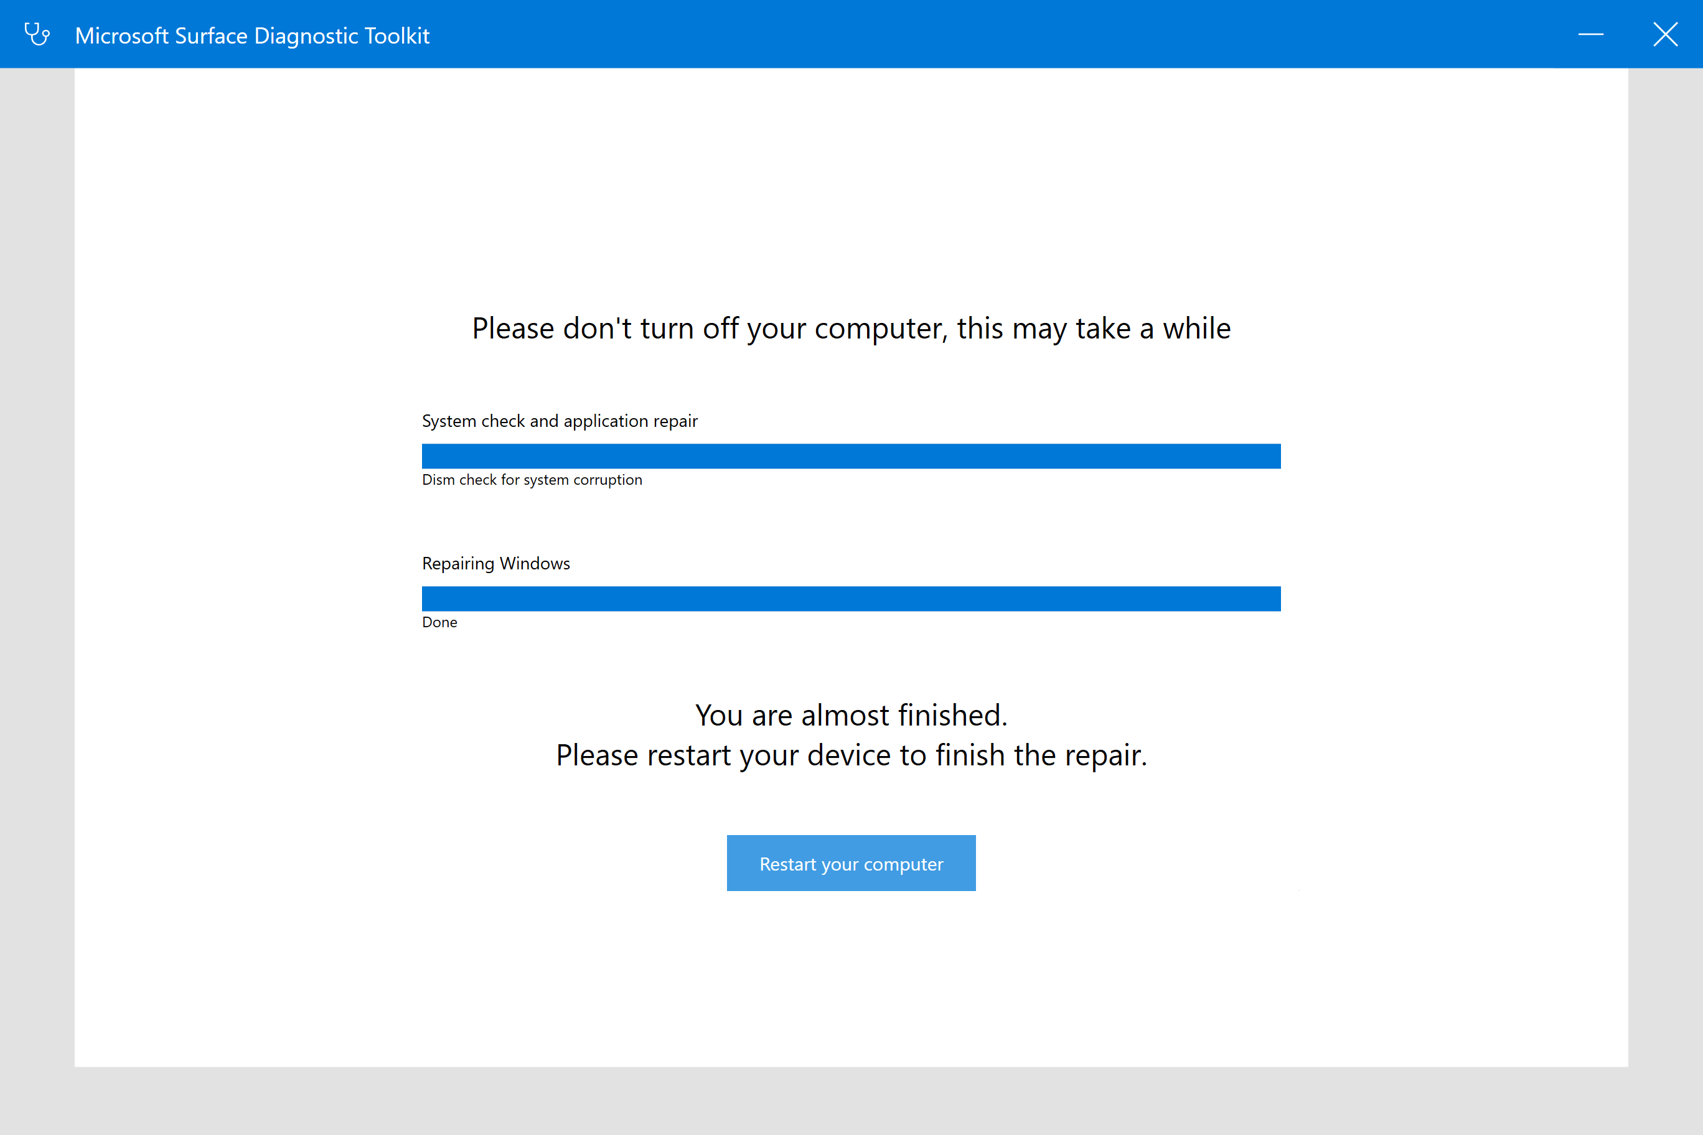Click the 'You are almost finished.' message
This screenshot has width=1703, height=1135.
pos(851,715)
